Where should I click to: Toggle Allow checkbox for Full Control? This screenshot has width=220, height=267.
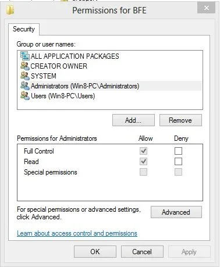click(143, 151)
